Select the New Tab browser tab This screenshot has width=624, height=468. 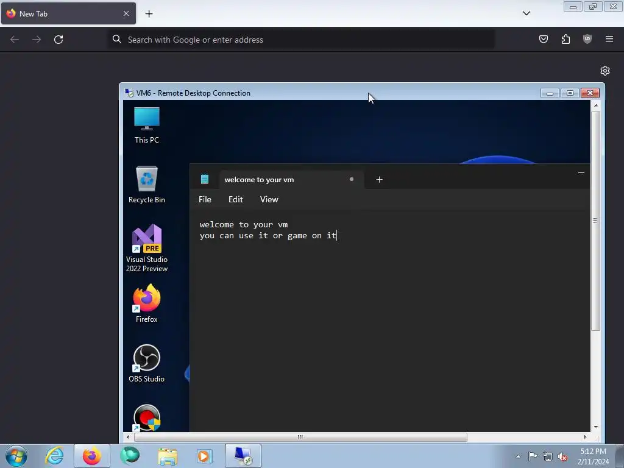(x=68, y=13)
